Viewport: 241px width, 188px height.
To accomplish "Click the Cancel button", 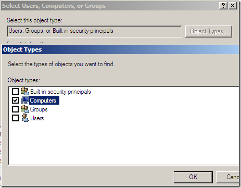I will [228, 177].
